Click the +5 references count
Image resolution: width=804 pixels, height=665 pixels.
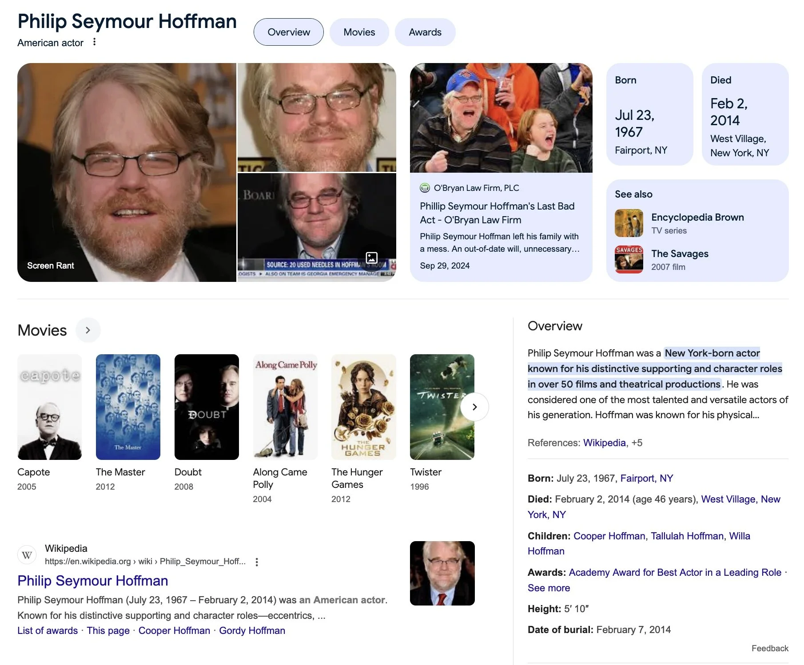point(637,443)
